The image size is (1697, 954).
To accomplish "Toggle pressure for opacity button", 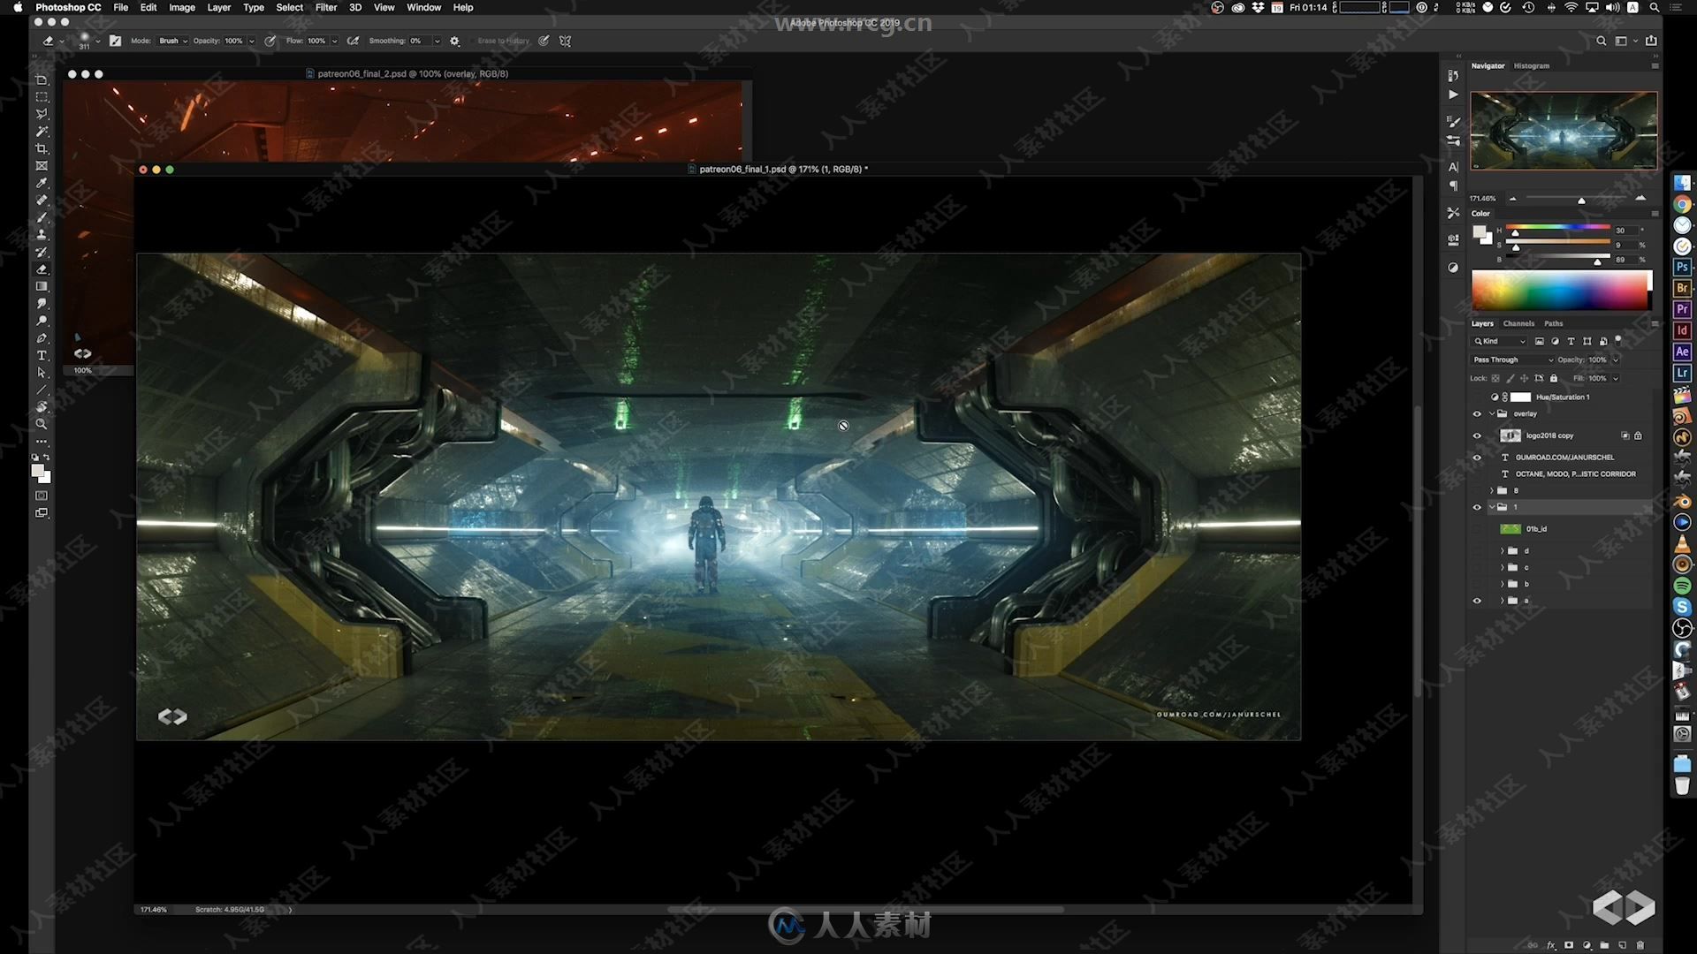I will [x=270, y=41].
